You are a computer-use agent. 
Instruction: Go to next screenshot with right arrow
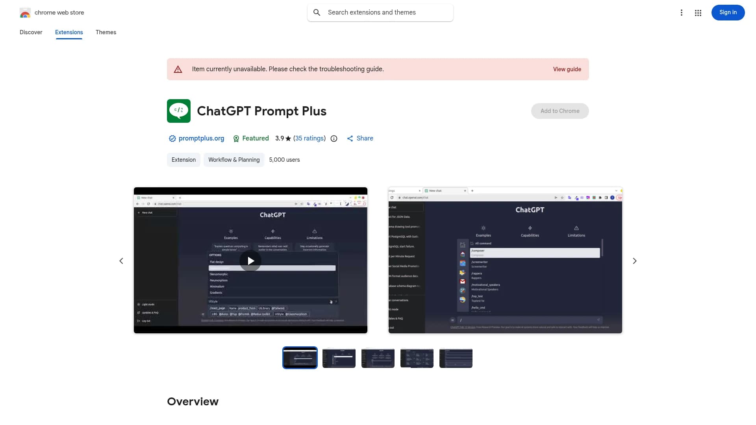635,261
